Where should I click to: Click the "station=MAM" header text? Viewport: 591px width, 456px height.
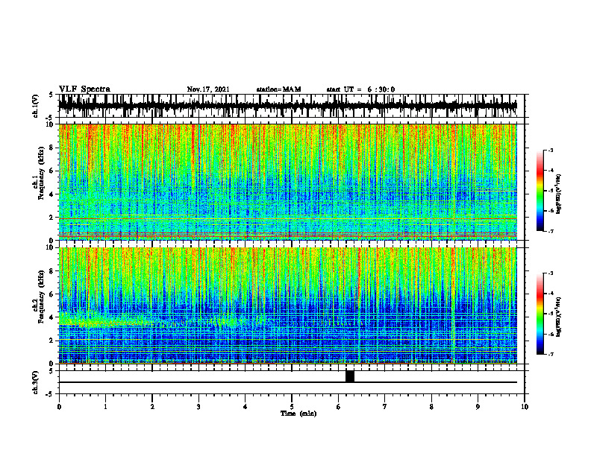279,89
